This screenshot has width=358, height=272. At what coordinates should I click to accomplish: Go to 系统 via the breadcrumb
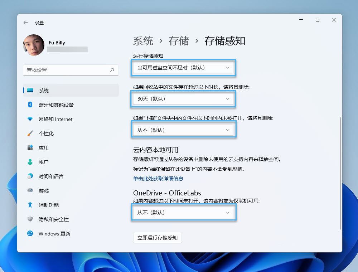142,41
